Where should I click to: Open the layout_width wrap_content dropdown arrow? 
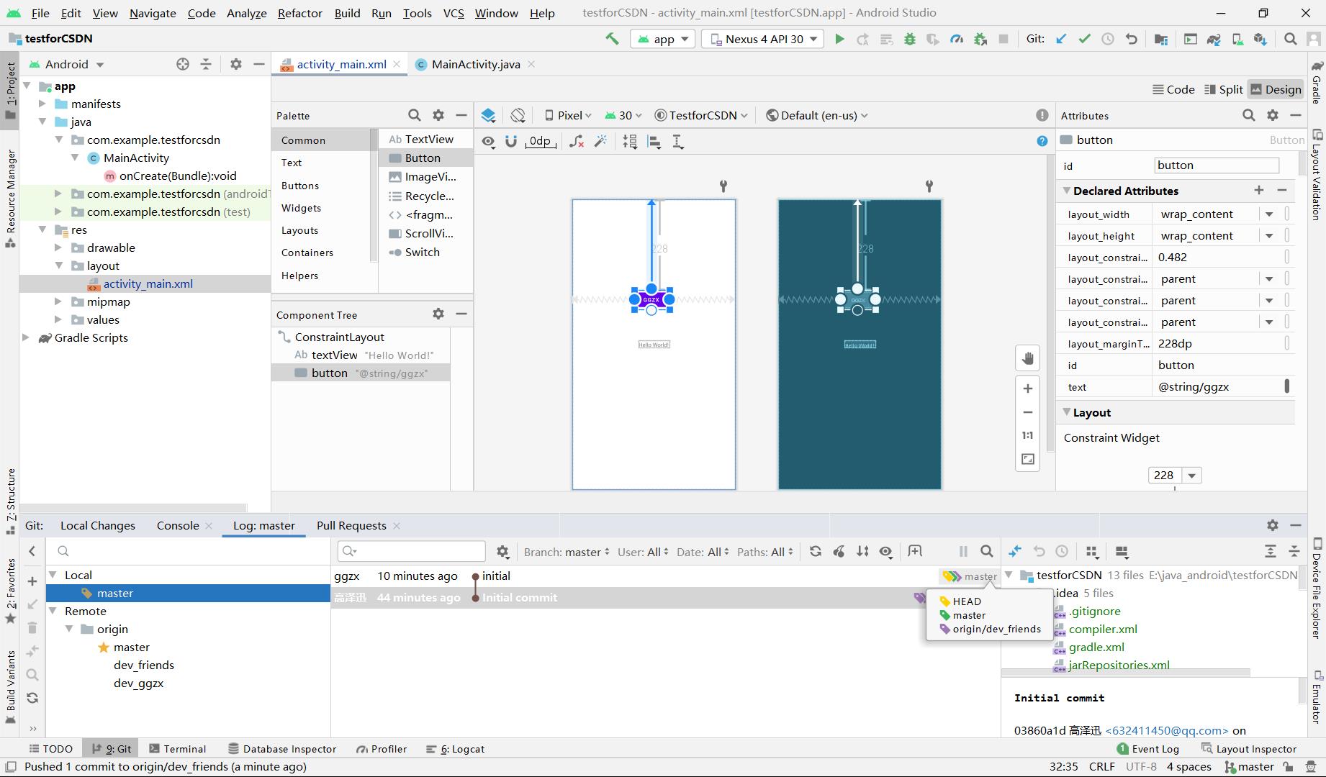pos(1269,214)
